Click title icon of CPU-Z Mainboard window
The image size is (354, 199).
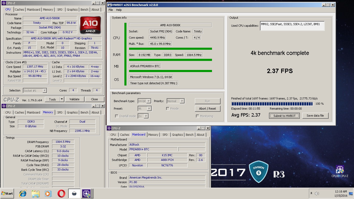[109, 128]
